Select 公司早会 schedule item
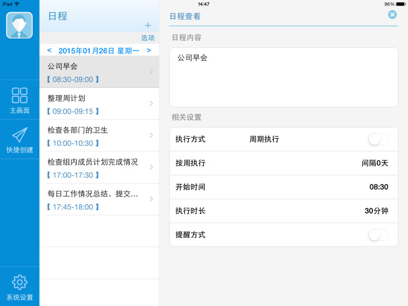The image size is (408, 306). pos(95,72)
